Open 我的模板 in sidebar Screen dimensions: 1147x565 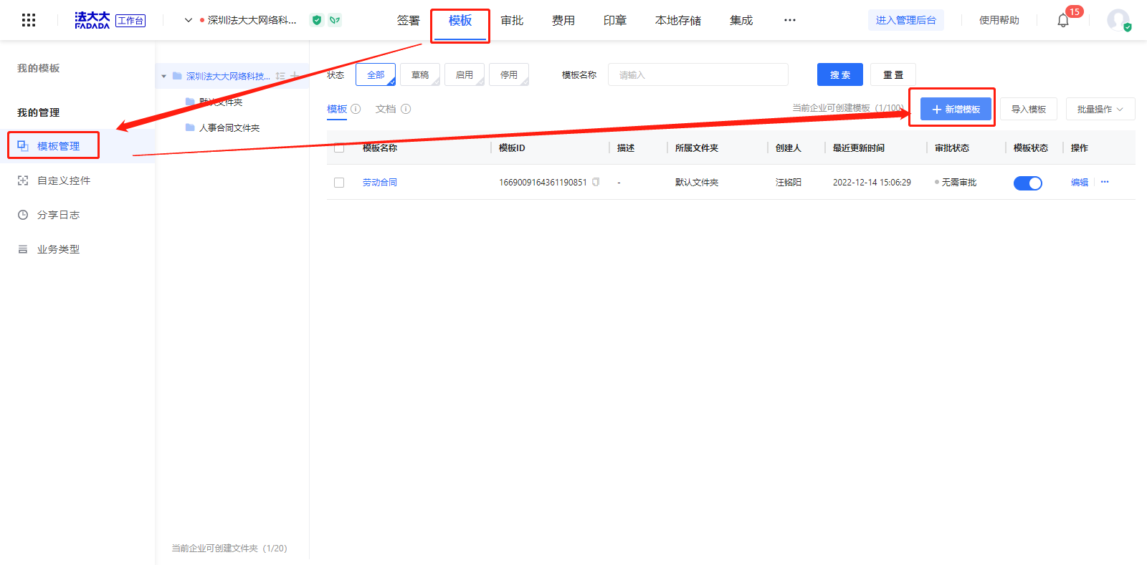pyautogui.click(x=39, y=68)
